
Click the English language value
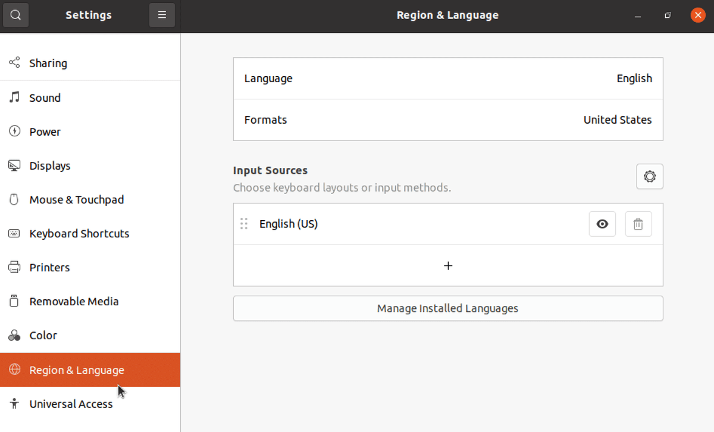coord(634,79)
